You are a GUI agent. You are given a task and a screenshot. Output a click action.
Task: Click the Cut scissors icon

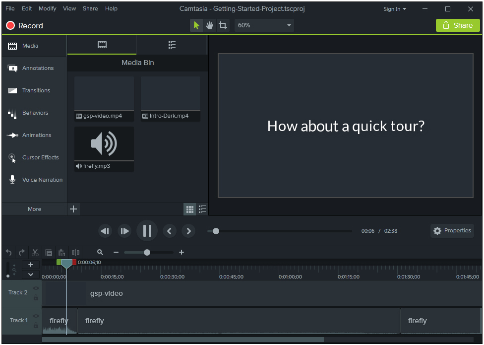pos(35,253)
